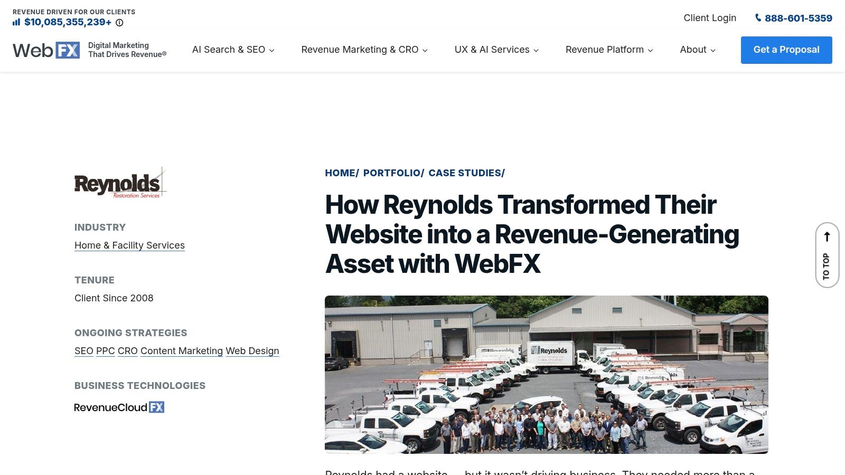The width and height of the screenshot is (845, 475).
Task: Click the $10,085,355,239+ revenue figure
Action: point(68,22)
